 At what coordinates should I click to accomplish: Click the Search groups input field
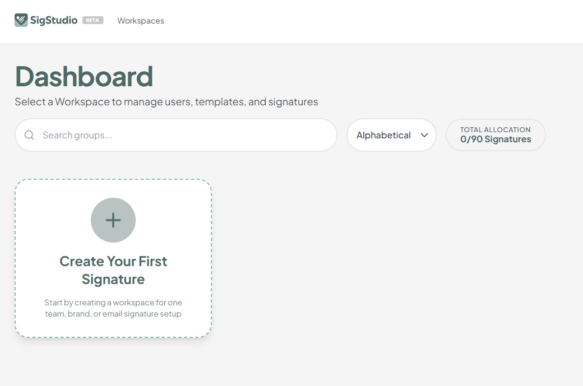pyautogui.click(x=176, y=135)
